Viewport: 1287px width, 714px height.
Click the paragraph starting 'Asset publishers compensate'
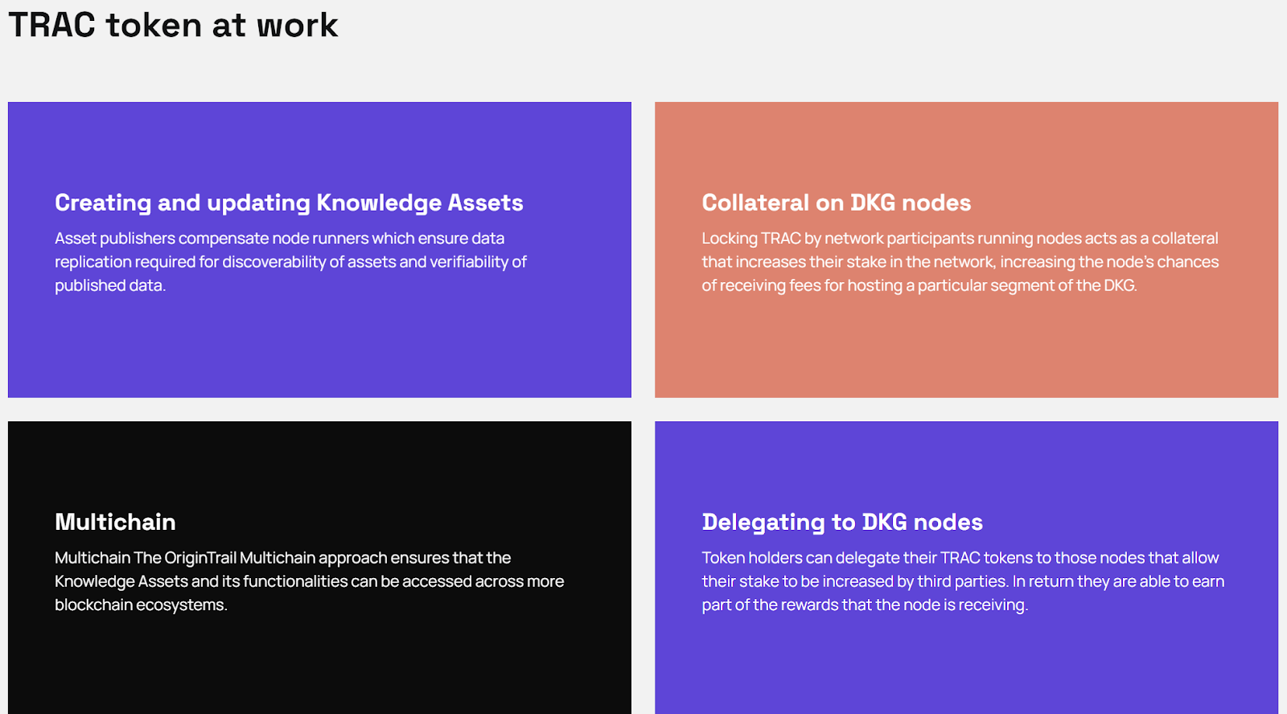(x=290, y=261)
